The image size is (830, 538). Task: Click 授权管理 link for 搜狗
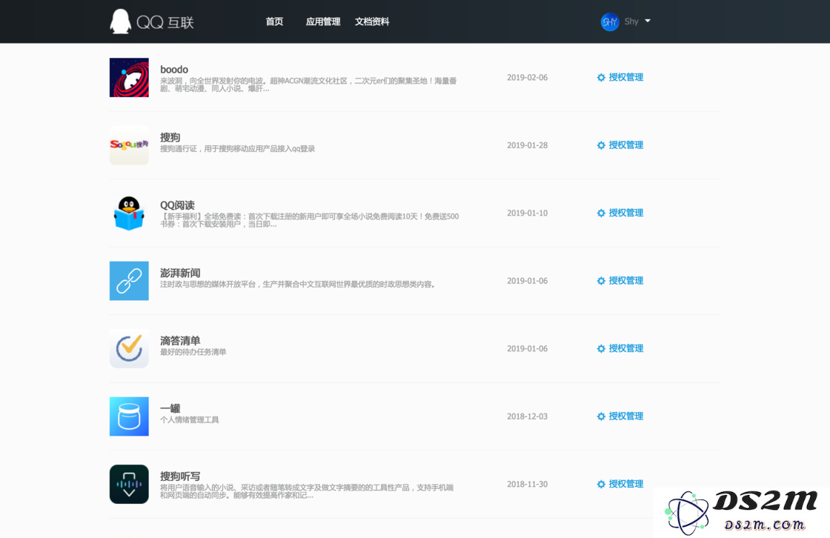625,145
